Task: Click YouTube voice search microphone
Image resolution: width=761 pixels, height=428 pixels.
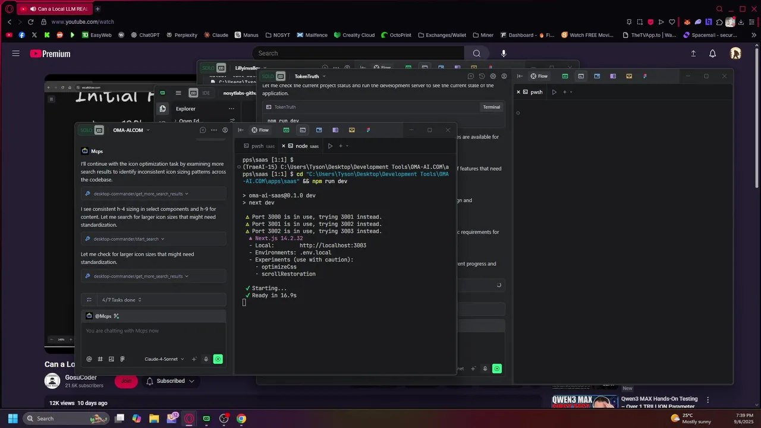Action: click(x=504, y=53)
